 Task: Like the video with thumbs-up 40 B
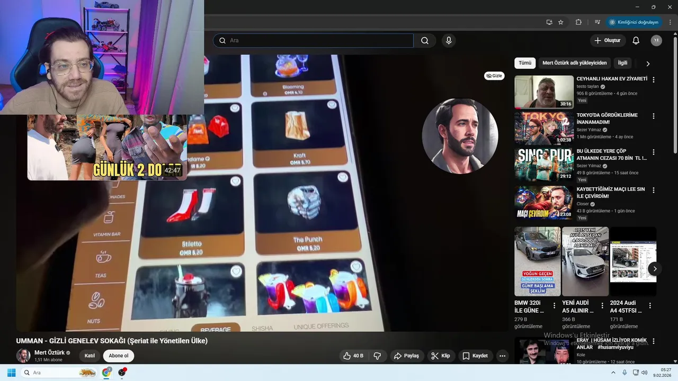tap(353, 356)
